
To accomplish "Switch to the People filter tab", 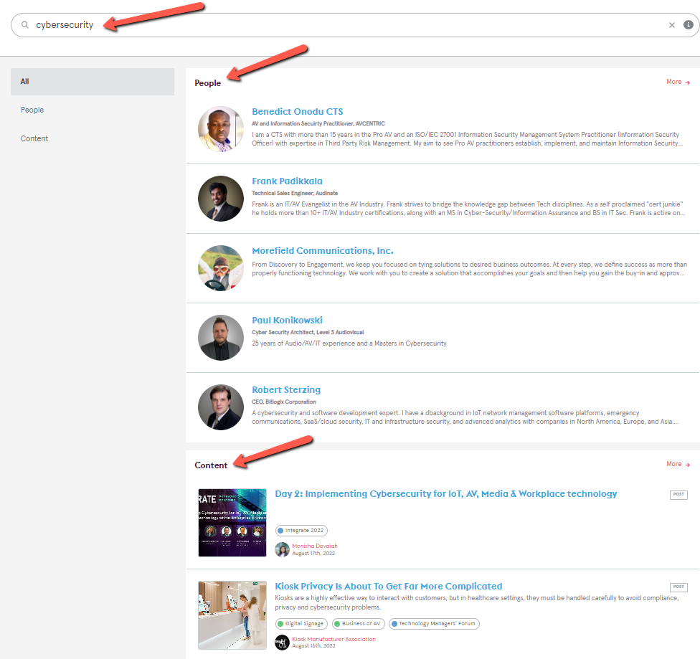I will (x=32, y=110).
